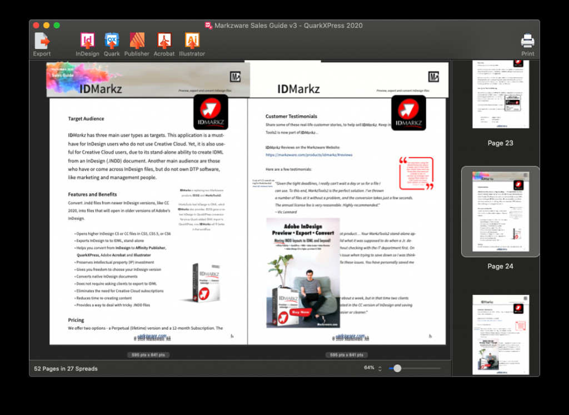Click the bullet "Preserves intellectual property (IP) investment"
The width and height of the screenshot is (569, 415).
[114, 262]
